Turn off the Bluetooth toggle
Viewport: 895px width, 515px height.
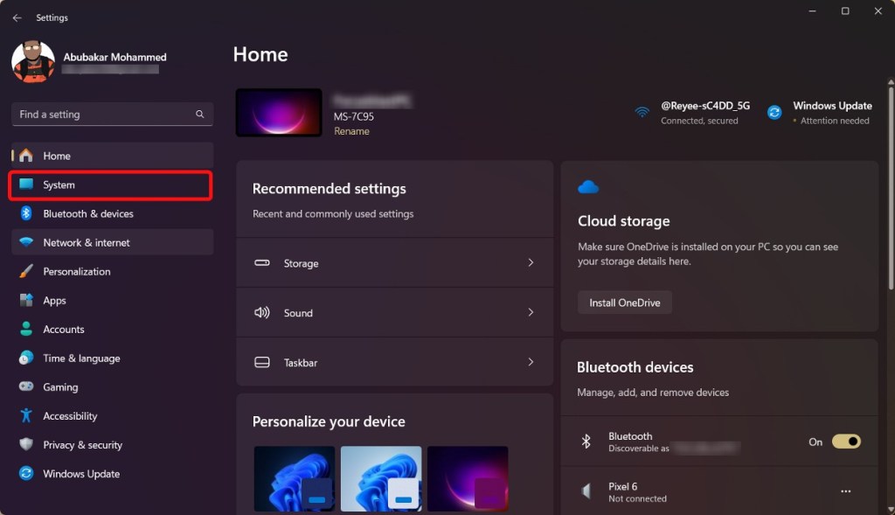pos(846,442)
